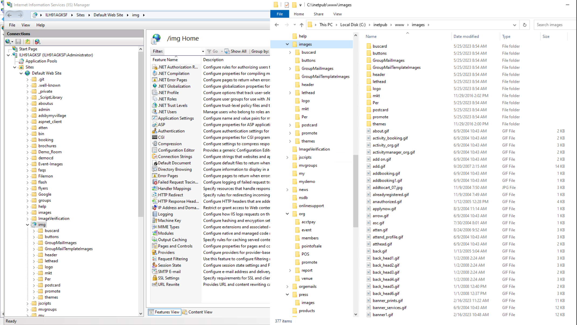Viewport: 577px width, 325px height.
Task: Click Explorer refresh button icon
Action: (x=525, y=25)
